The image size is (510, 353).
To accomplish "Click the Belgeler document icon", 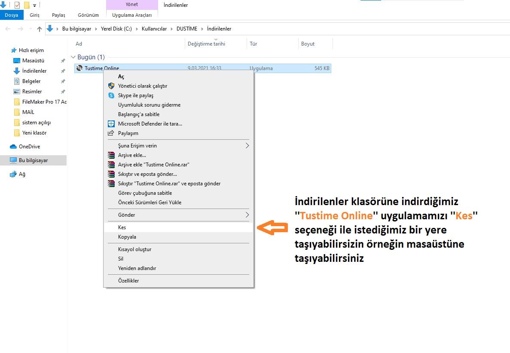I will click(17, 81).
